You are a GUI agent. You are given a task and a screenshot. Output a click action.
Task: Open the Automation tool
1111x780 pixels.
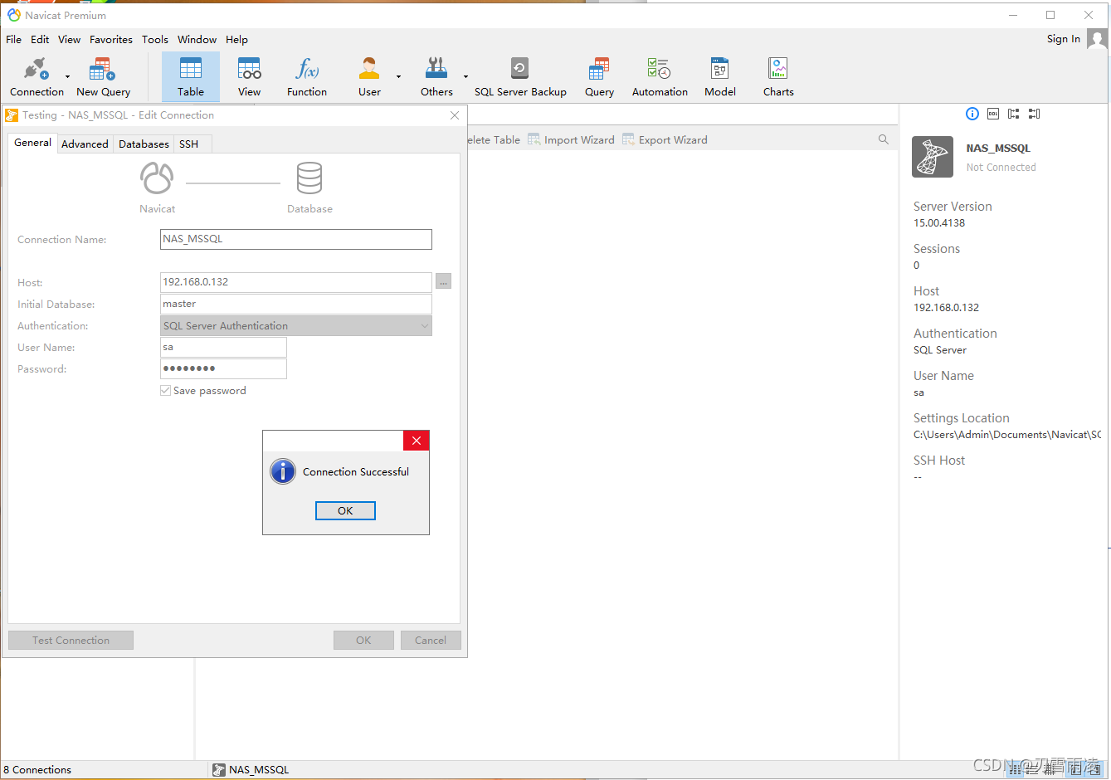pos(660,77)
